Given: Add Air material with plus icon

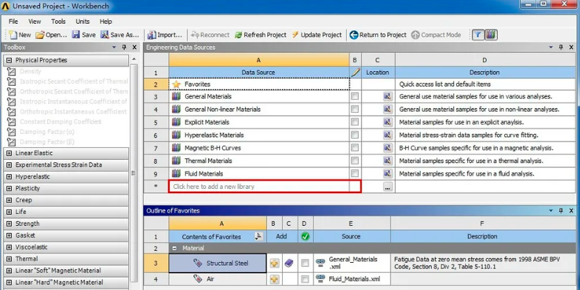Looking at the screenshot, I should click(274, 279).
